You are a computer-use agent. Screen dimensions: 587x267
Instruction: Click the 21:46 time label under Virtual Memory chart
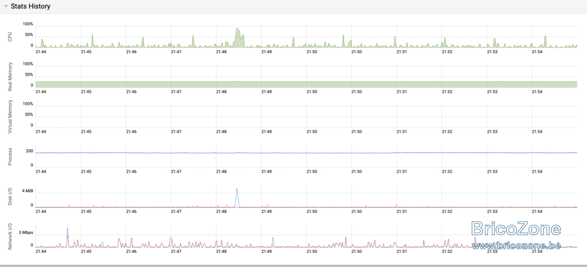[x=131, y=131]
